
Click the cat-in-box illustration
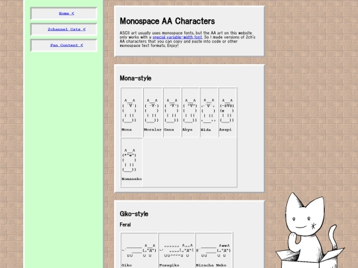tap(310, 230)
